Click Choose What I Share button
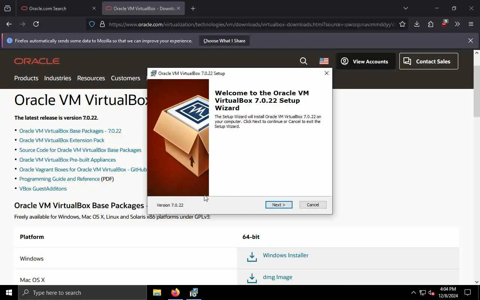 pos(224,41)
